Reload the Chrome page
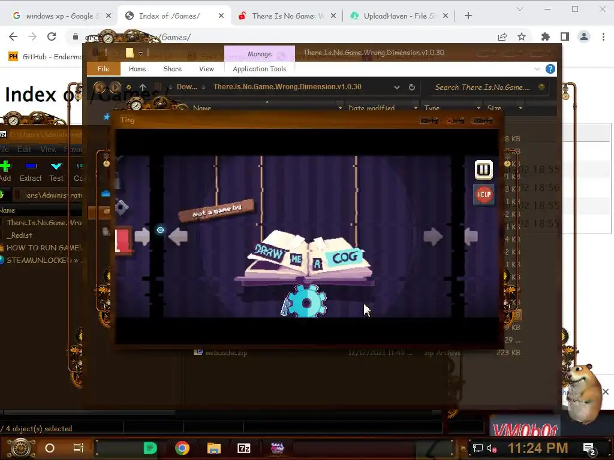This screenshot has height=460, width=614. click(52, 37)
